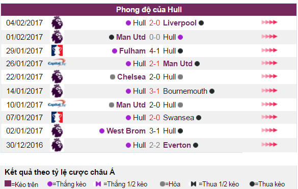This screenshot has width=298, height=189.
Task: Click Fulham team name
Action: tap(132, 51)
